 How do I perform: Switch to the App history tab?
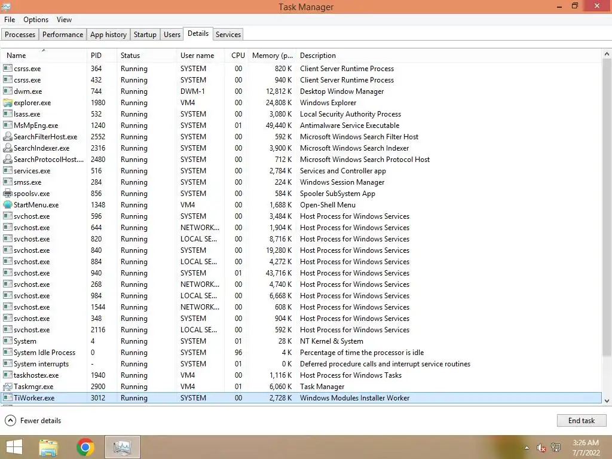108,34
